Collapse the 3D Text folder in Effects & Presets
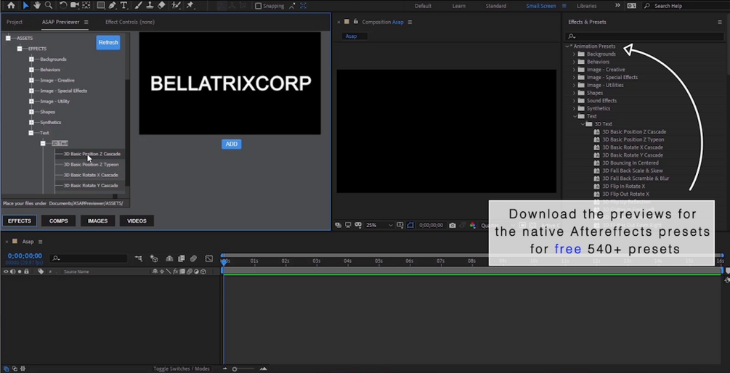730x373 pixels. [583, 124]
